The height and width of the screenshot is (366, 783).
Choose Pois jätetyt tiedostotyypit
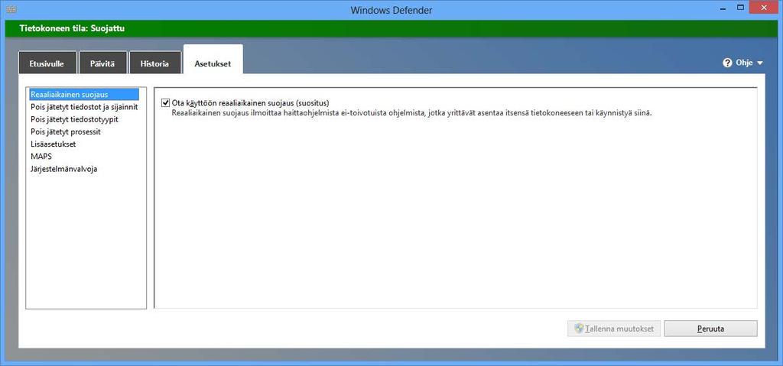click(74, 119)
